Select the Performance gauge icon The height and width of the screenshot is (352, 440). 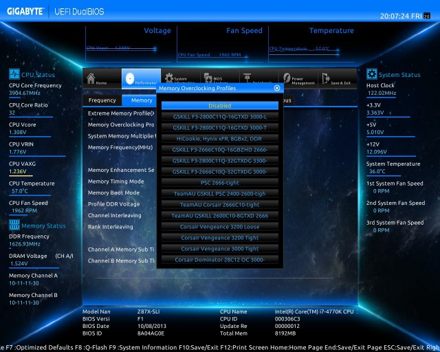click(130, 78)
